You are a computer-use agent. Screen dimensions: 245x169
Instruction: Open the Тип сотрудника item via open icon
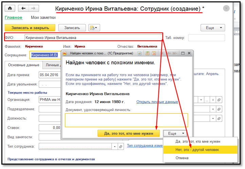point(120,147)
